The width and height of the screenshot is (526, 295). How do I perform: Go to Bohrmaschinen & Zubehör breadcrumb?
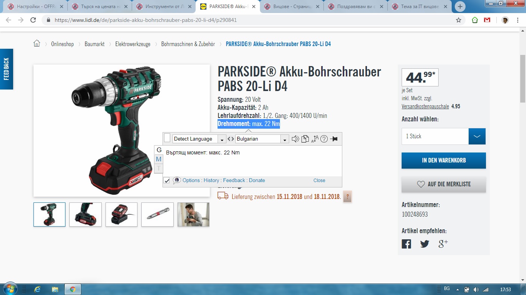[x=188, y=44]
